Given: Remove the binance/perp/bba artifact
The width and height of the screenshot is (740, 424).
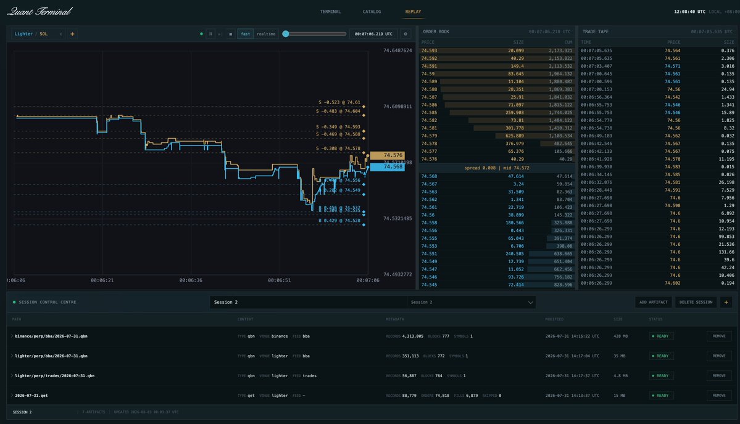Looking at the screenshot, I should click(x=719, y=336).
